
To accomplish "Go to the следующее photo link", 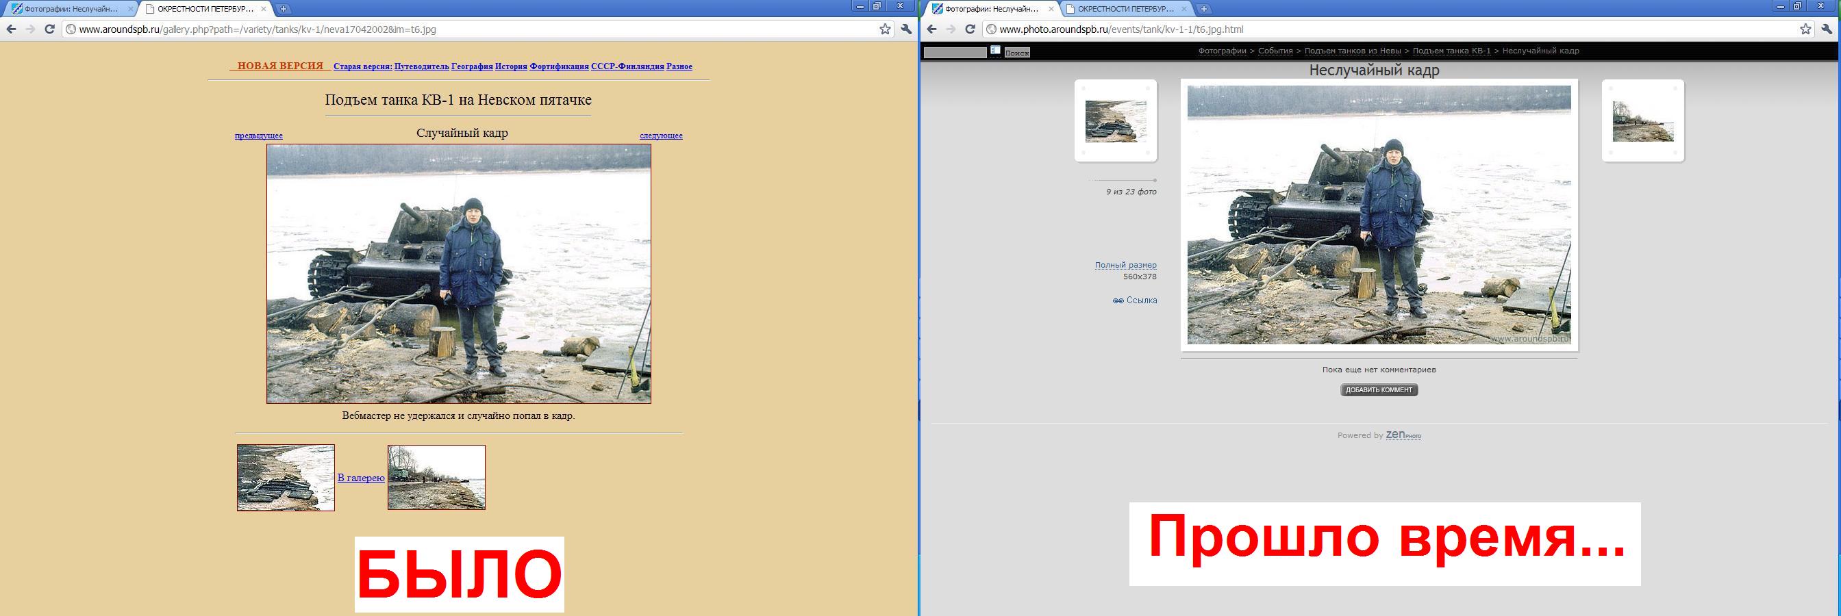I will click(x=661, y=136).
